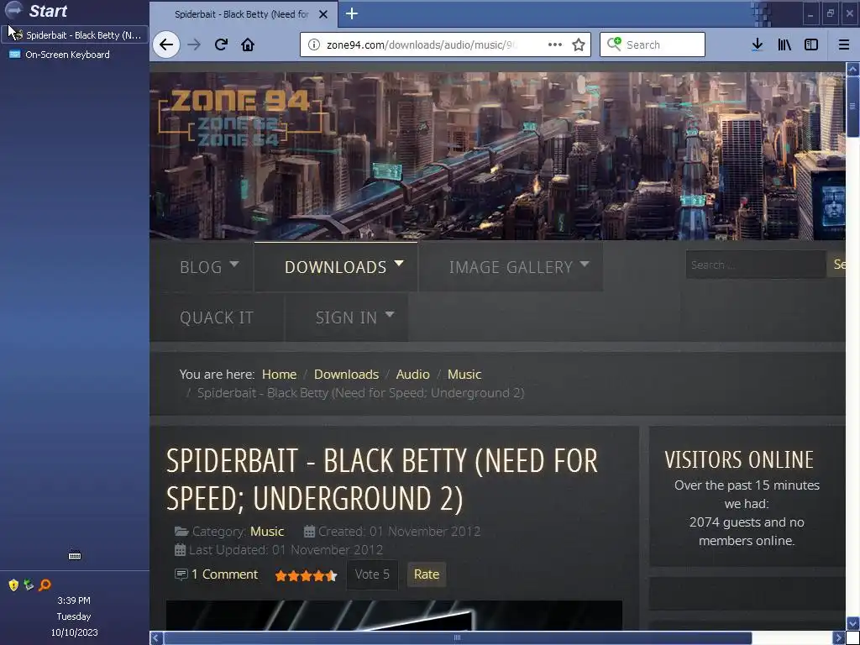Click the 3:39 PM clock
Viewport: 860px width, 645px height.
(74, 600)
